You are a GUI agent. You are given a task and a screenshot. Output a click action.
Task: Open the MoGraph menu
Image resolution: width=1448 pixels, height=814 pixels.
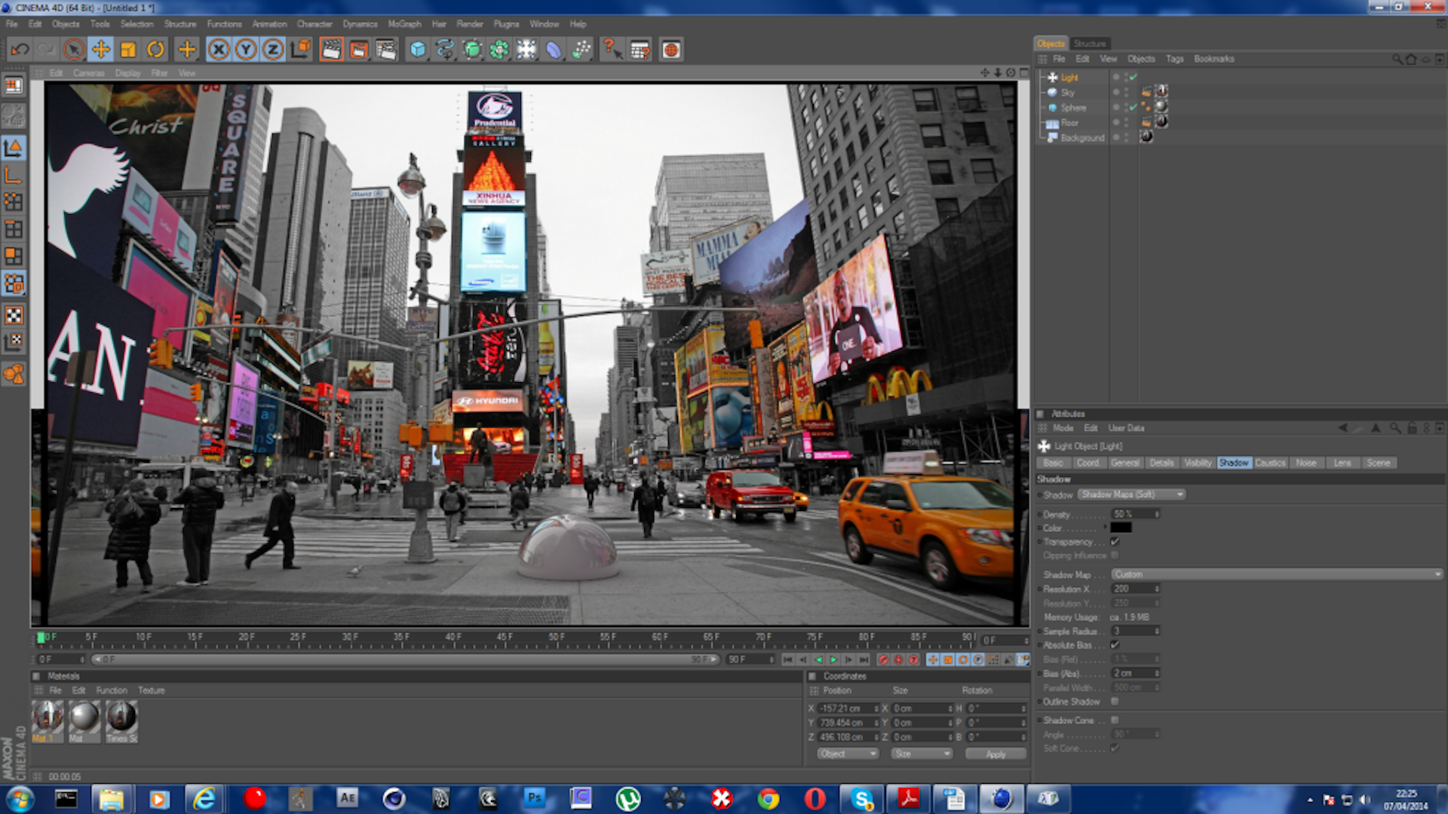(404, 24)
